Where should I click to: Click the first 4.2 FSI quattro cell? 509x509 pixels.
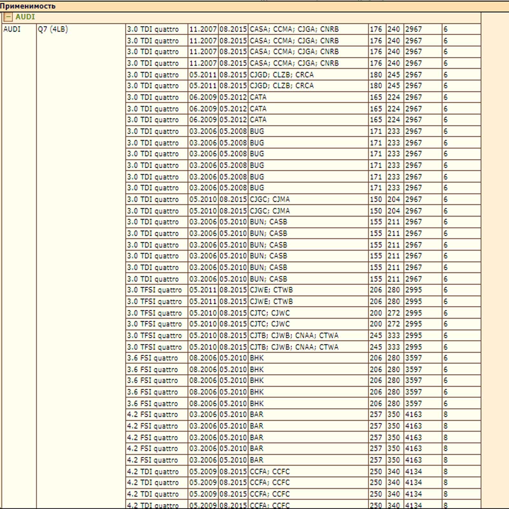click(x=153, y=415)
